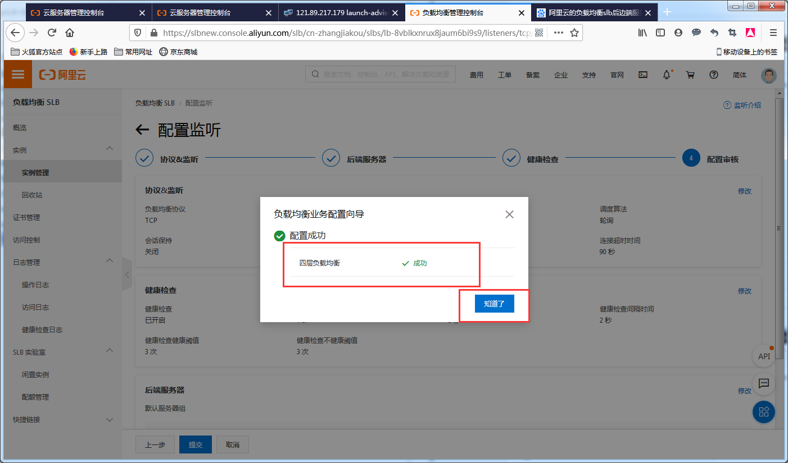Open the Aliyun products hamburger menu
The width and height of the screenshot is (788, 463).
[17, 74]
